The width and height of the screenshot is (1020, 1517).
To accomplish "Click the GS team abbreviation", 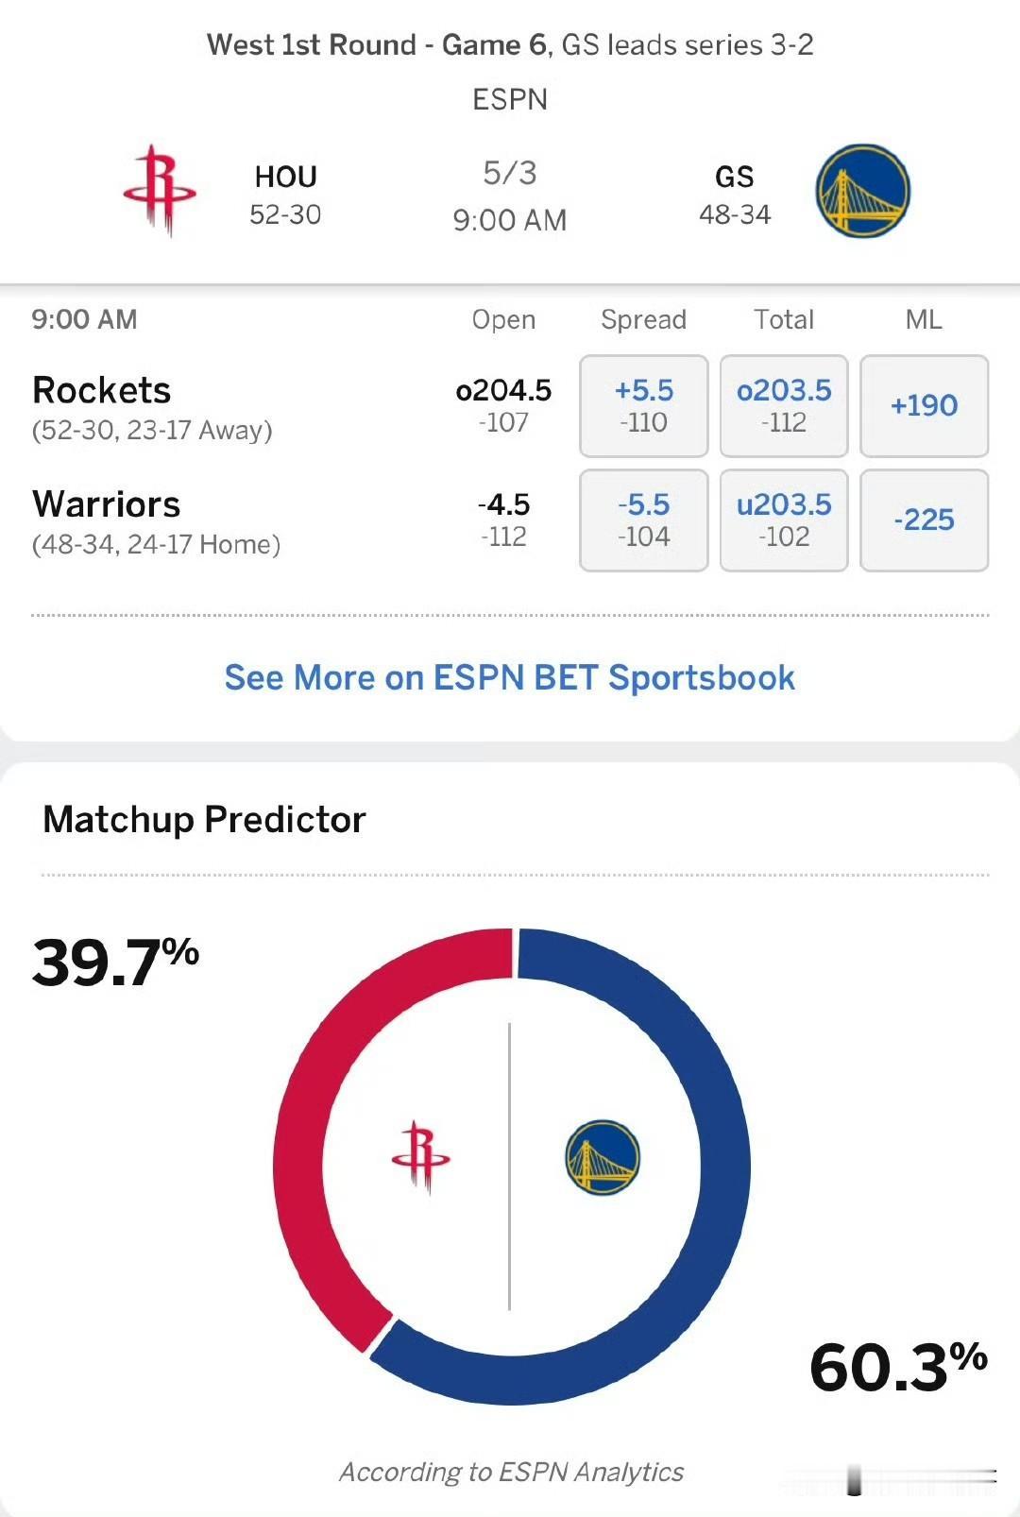I will coord(735,177).
